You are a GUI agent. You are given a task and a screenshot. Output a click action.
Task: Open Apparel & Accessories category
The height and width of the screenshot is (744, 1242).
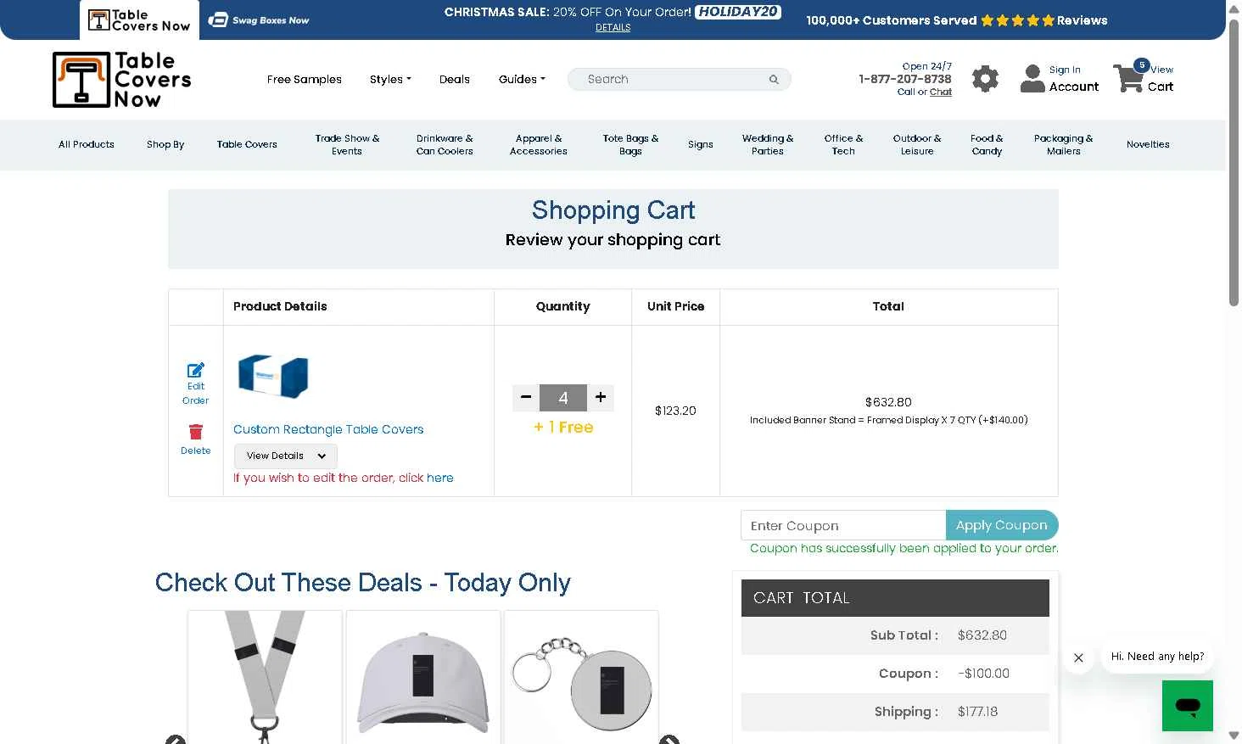(539, 144)
